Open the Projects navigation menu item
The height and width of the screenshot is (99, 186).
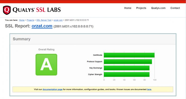[x=141, y=8]
